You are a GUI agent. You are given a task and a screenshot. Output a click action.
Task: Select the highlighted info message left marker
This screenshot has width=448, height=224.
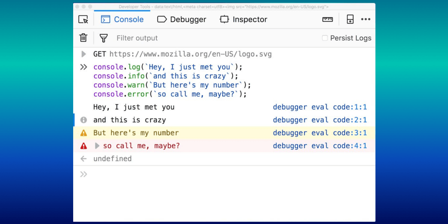74,120
